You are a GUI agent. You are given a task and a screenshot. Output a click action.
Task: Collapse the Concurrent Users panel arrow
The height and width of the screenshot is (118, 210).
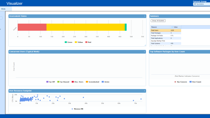[x=144, y=52]
